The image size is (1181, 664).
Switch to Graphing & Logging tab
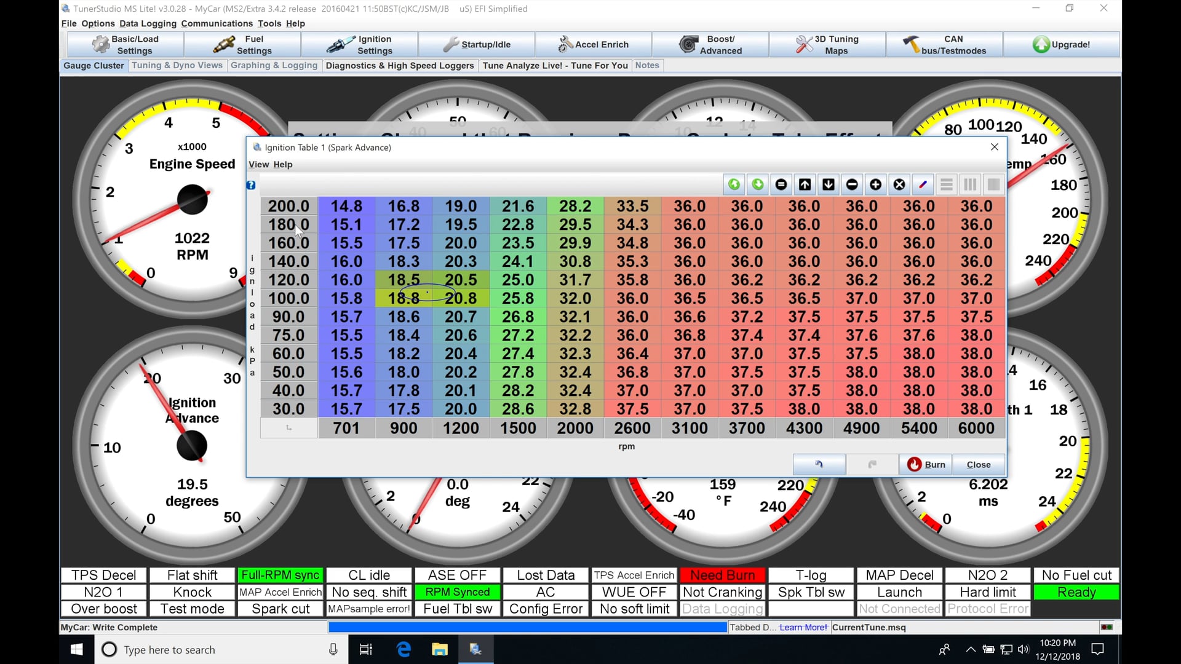click(274, 65)
